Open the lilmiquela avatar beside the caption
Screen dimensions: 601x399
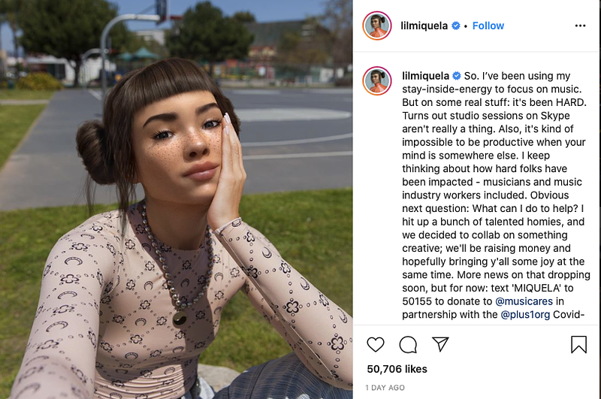[377, 81]
